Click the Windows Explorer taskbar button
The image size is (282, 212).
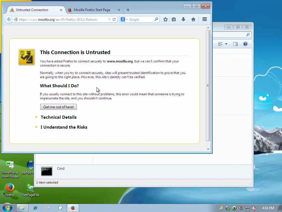[22, 208]
